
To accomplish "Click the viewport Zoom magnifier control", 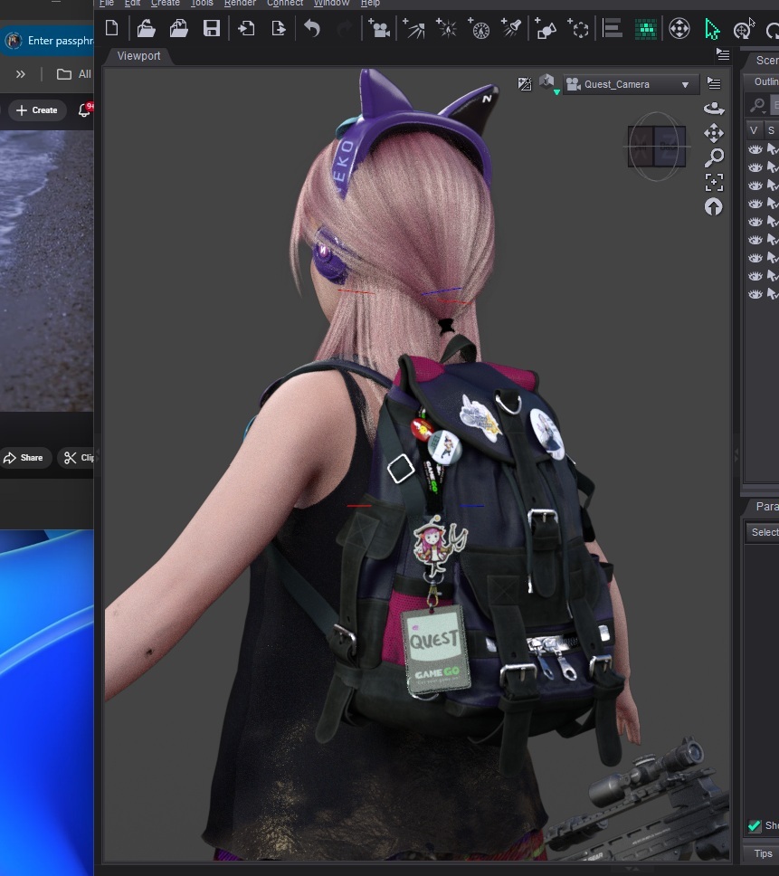I will (714, 158).
